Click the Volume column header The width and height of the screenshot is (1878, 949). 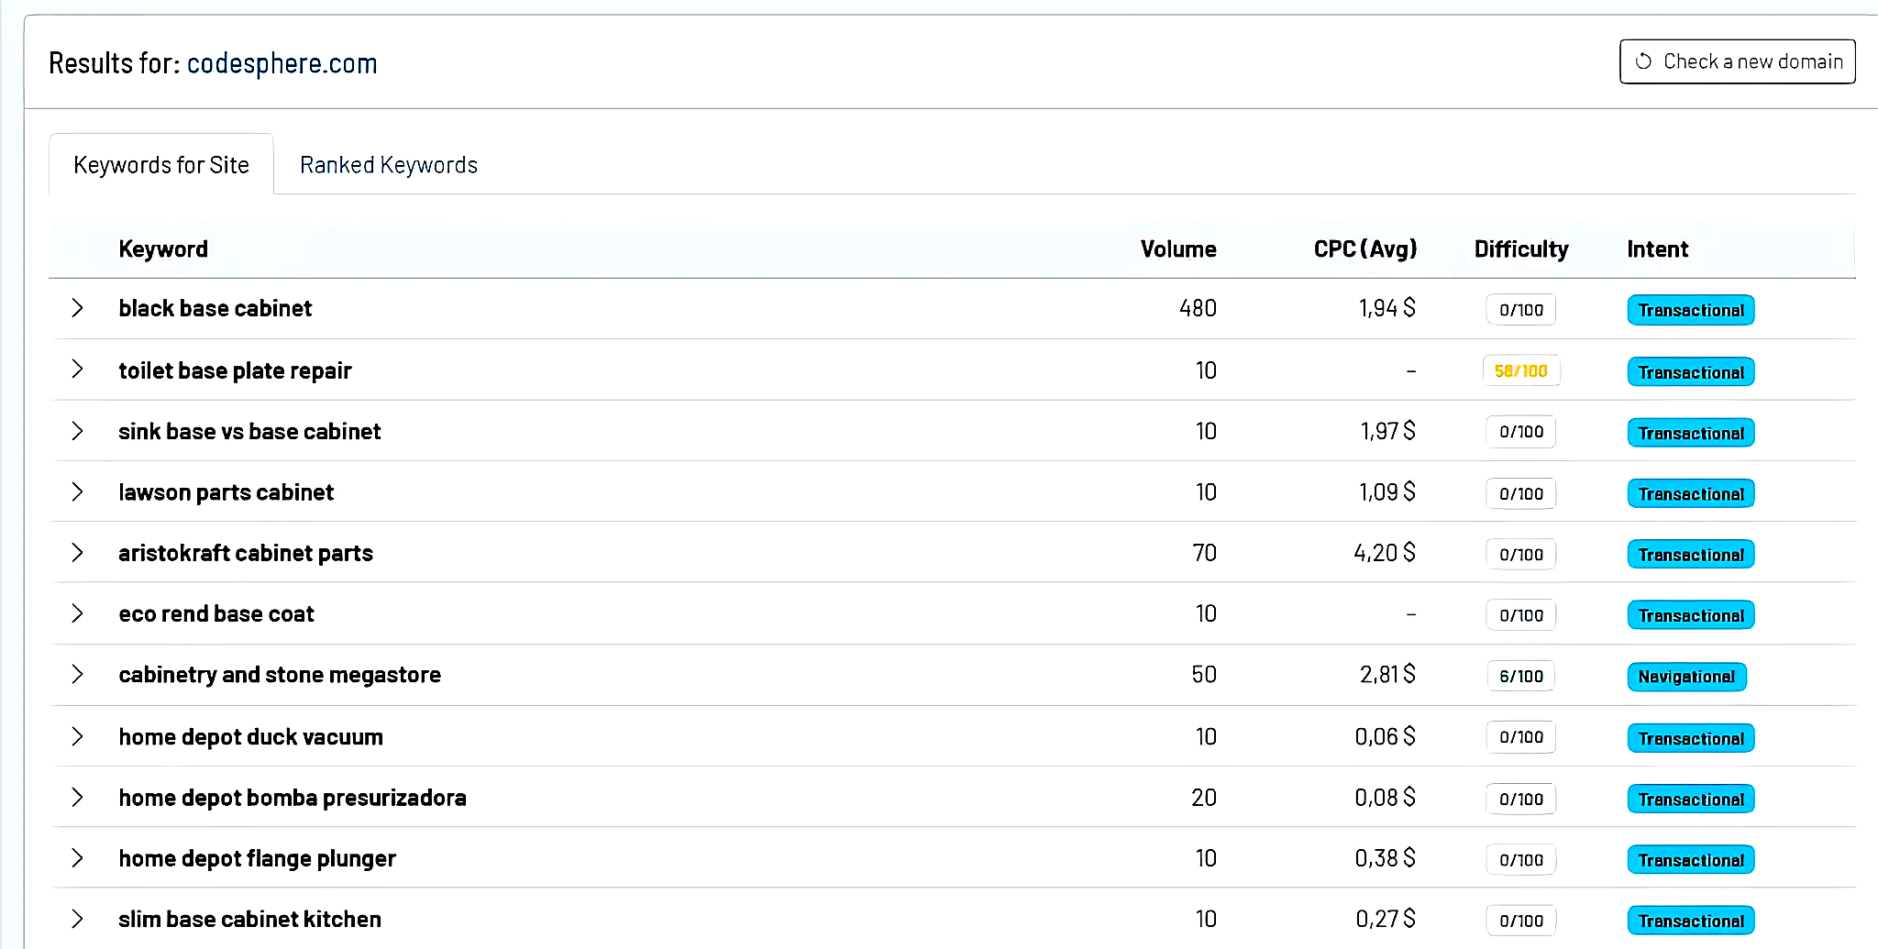coord(1178,249)
